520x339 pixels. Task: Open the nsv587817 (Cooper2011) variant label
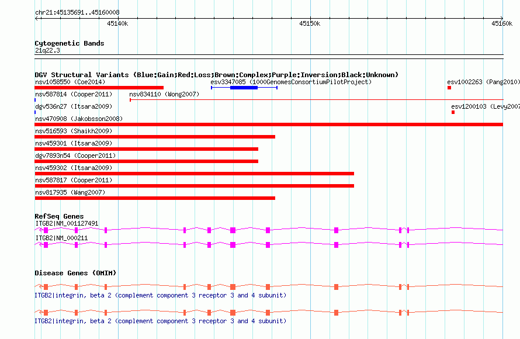(x=74, y=180)
